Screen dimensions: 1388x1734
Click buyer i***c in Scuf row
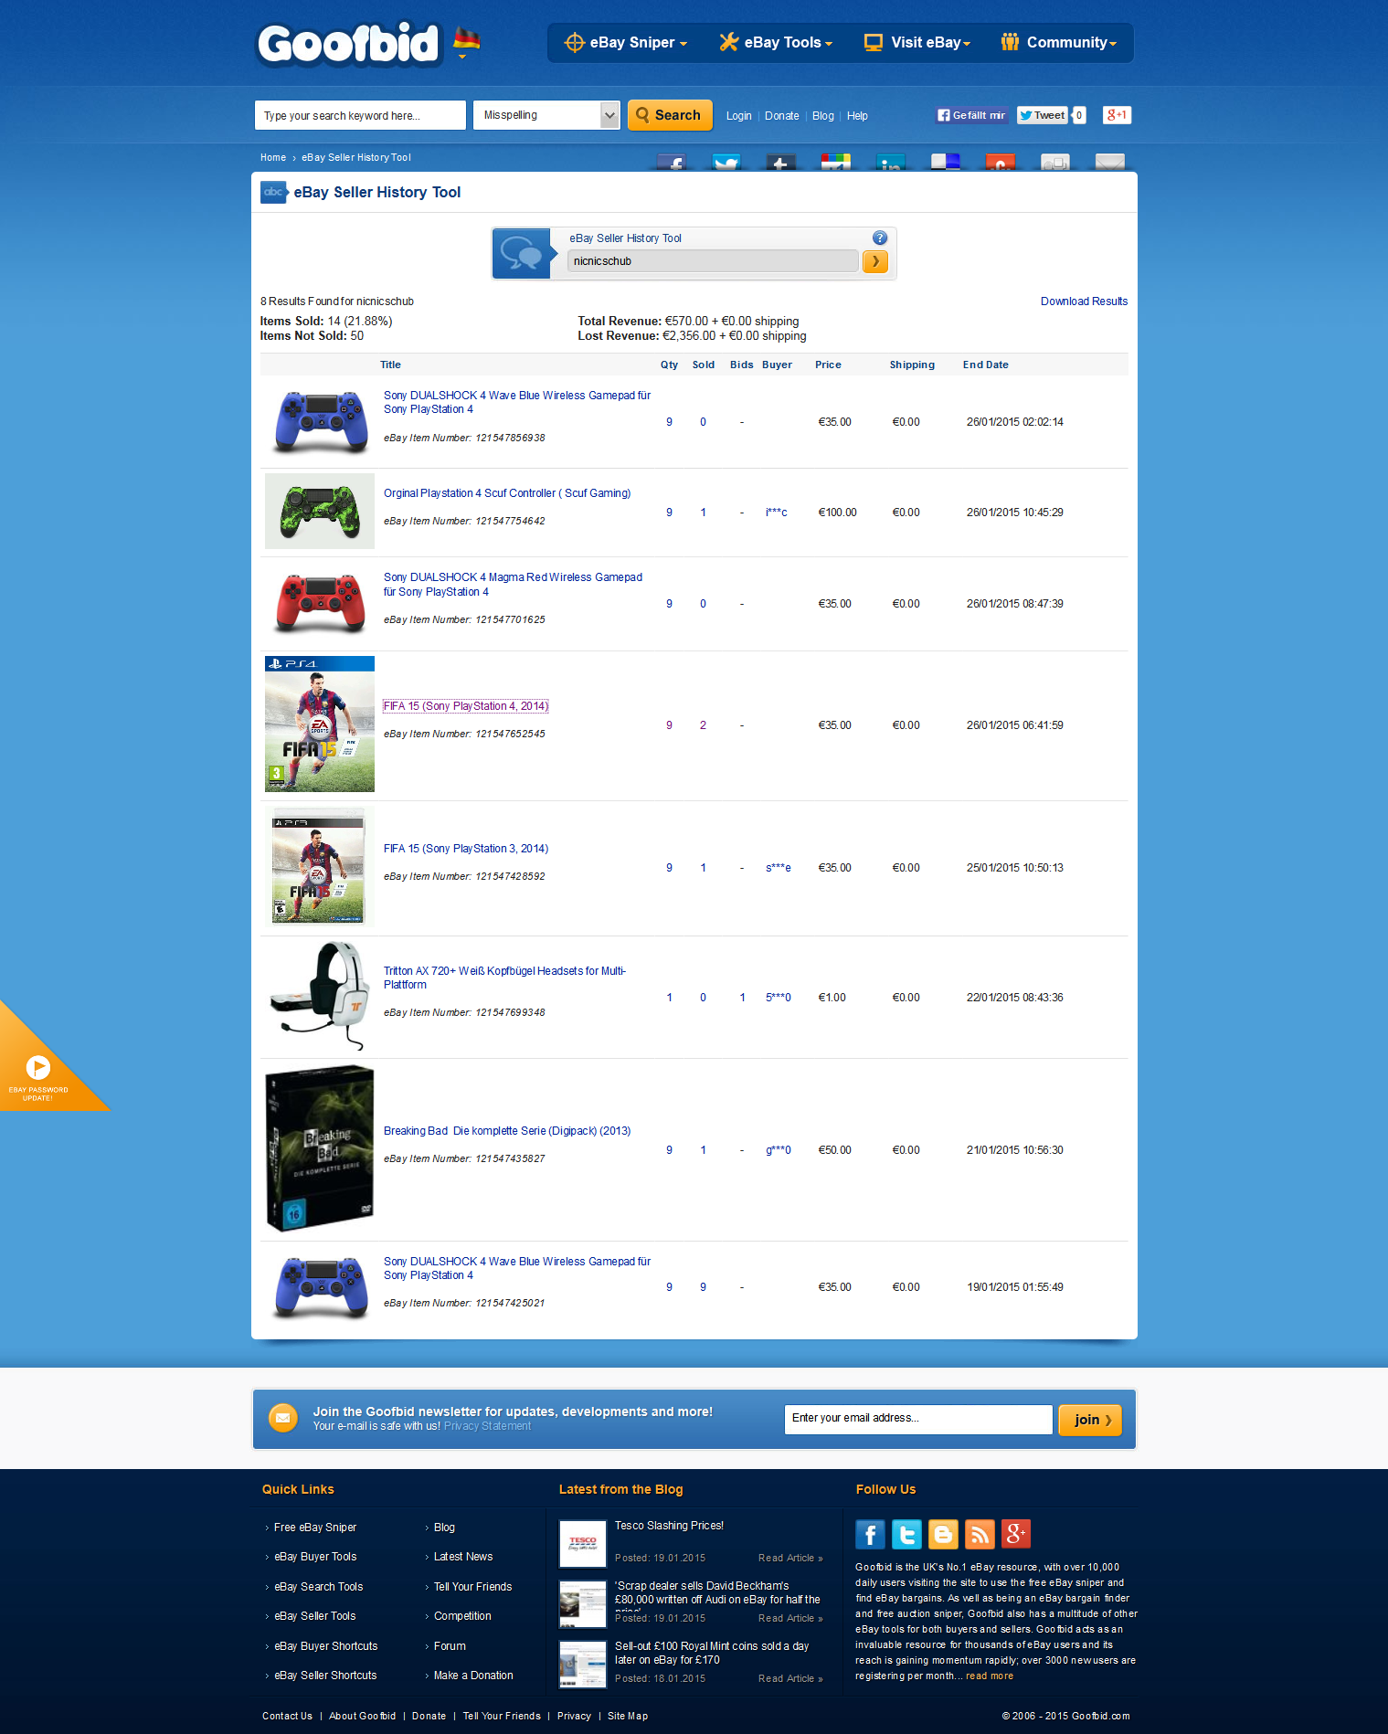(777, 513)
